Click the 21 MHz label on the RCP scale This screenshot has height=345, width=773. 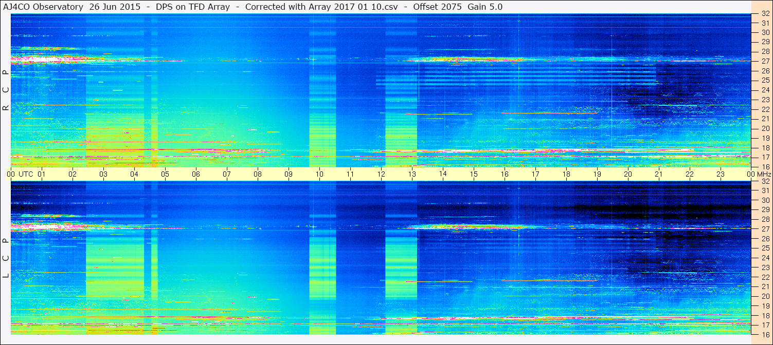click(x=765, y=119)
